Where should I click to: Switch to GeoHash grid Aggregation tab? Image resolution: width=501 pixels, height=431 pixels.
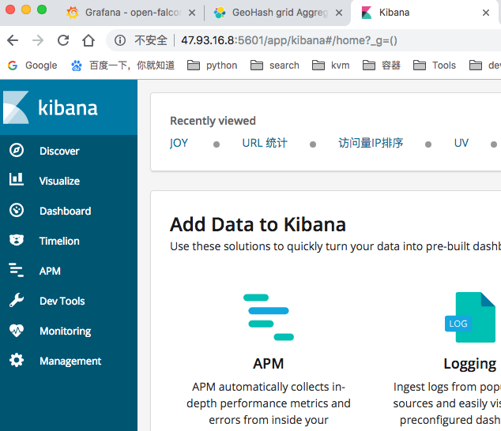(x=278, y=13)
